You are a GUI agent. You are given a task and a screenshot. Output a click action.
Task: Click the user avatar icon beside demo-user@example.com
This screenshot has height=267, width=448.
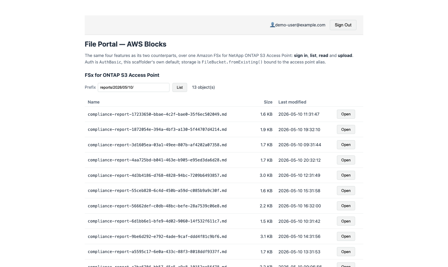click(x=272, y=25)
